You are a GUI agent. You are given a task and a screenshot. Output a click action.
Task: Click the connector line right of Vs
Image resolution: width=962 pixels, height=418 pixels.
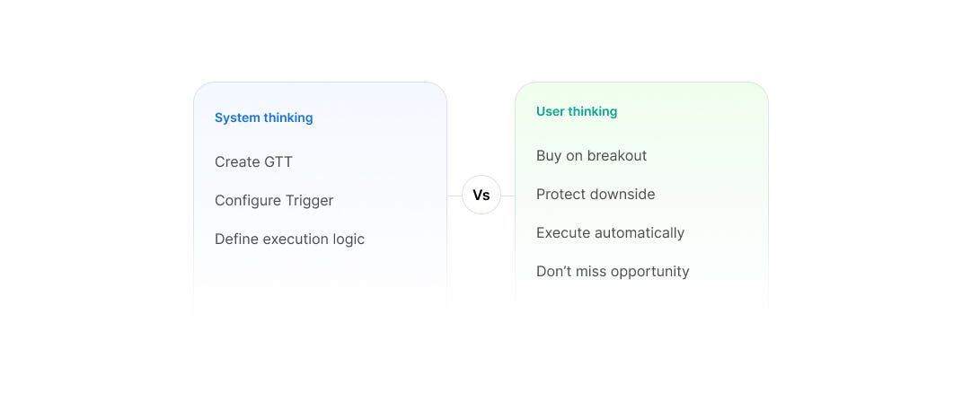508,196
